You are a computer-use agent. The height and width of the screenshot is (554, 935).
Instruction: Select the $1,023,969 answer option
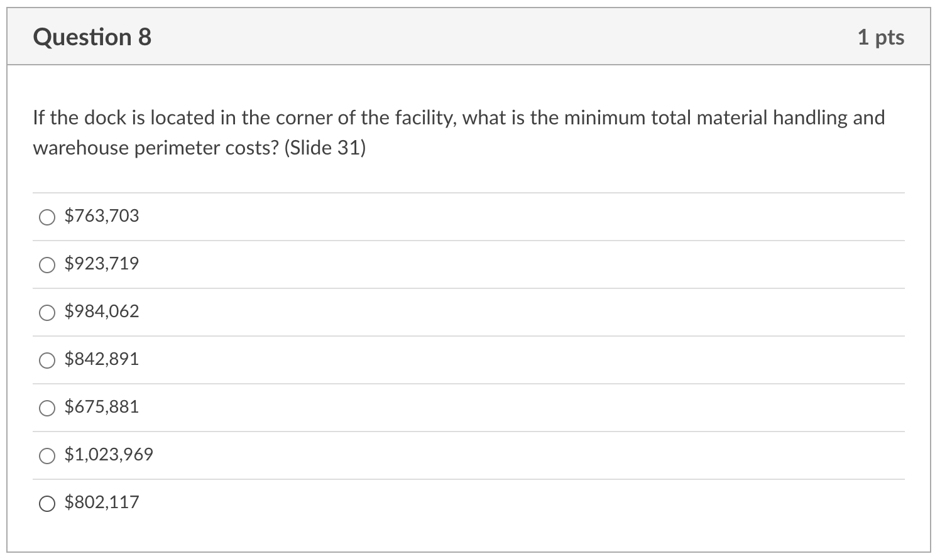coord(46,456)
